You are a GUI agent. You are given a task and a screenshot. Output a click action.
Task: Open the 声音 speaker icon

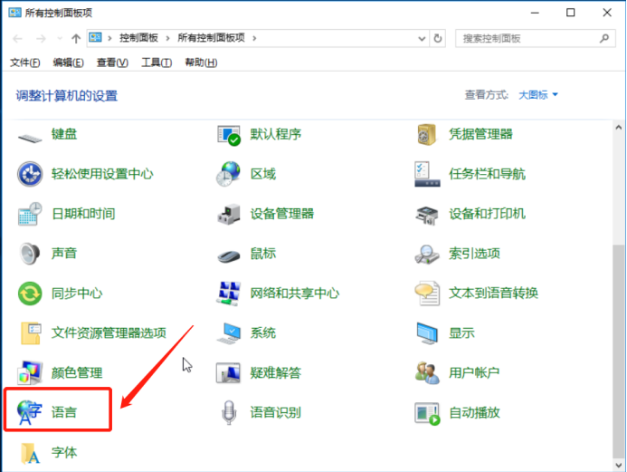pyautogui.click(x=29, y=254)
